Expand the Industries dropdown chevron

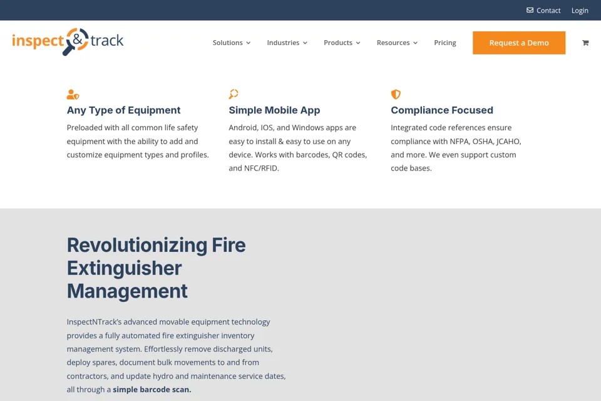305,43
